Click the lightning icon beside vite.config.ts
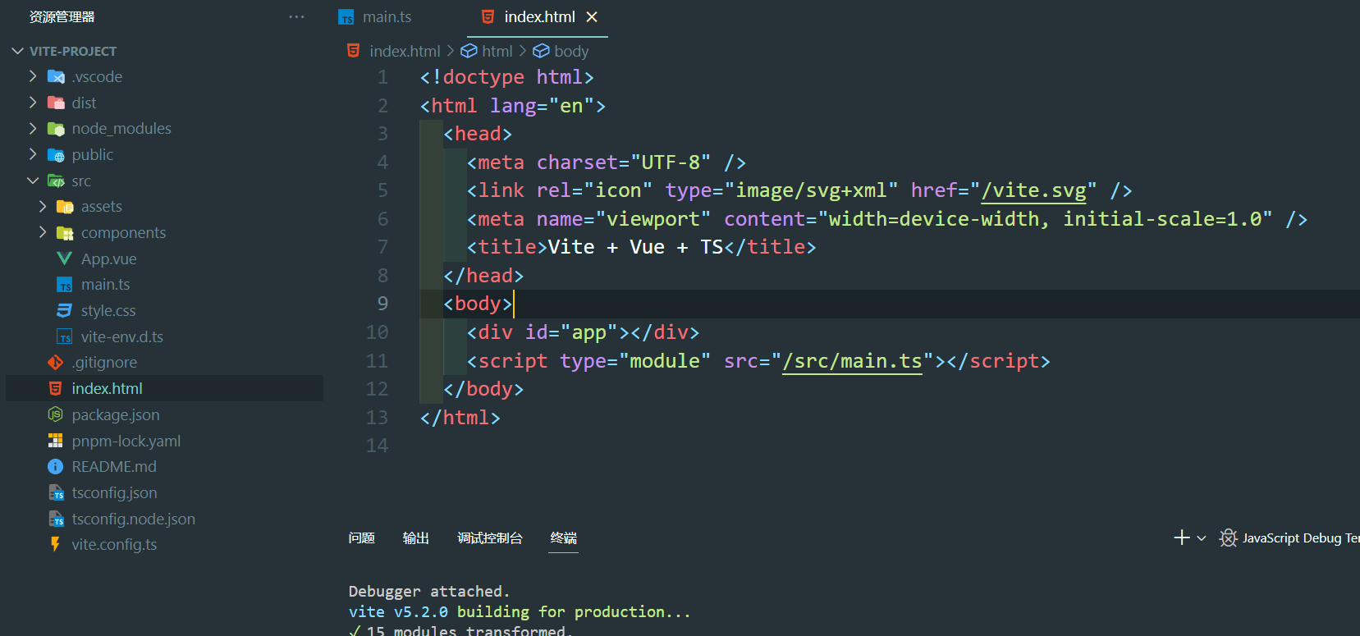The width and height of the screenshot is (1360, 636). [x=56, y=545]
